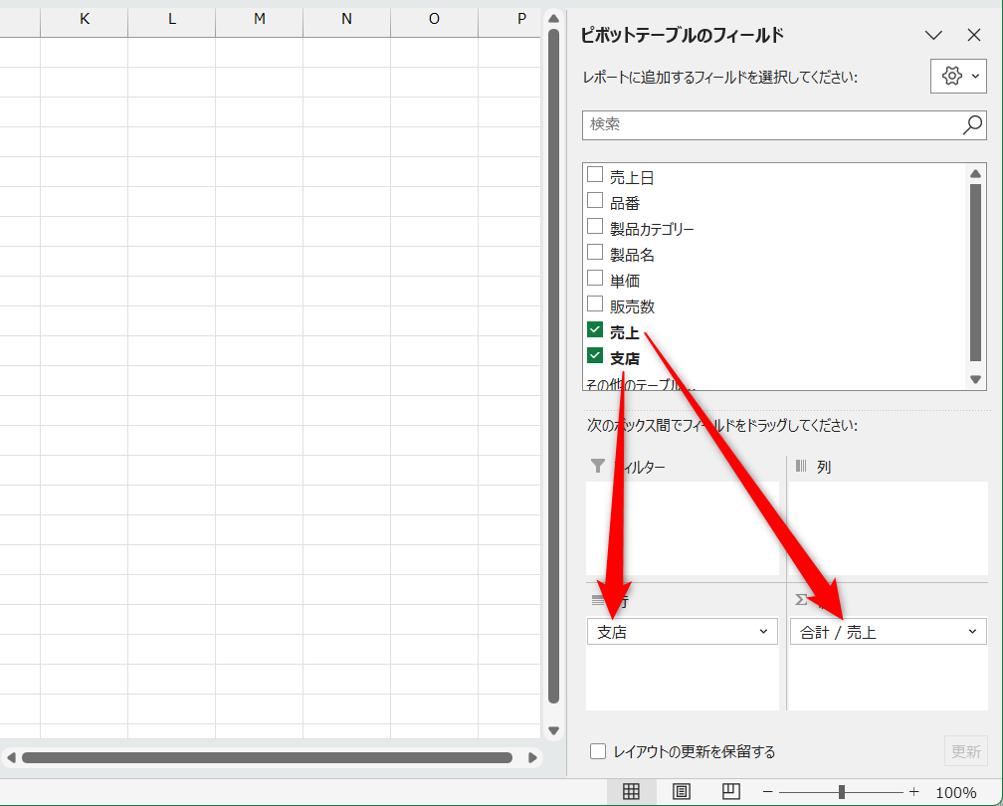
Task: Click the Σ values area icon
Action: coord(799,599)
